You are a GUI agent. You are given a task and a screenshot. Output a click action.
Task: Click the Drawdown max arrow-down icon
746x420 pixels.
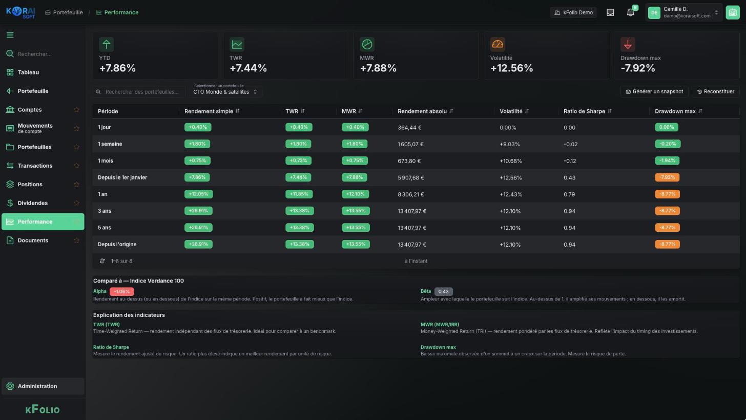pos(628,44)
